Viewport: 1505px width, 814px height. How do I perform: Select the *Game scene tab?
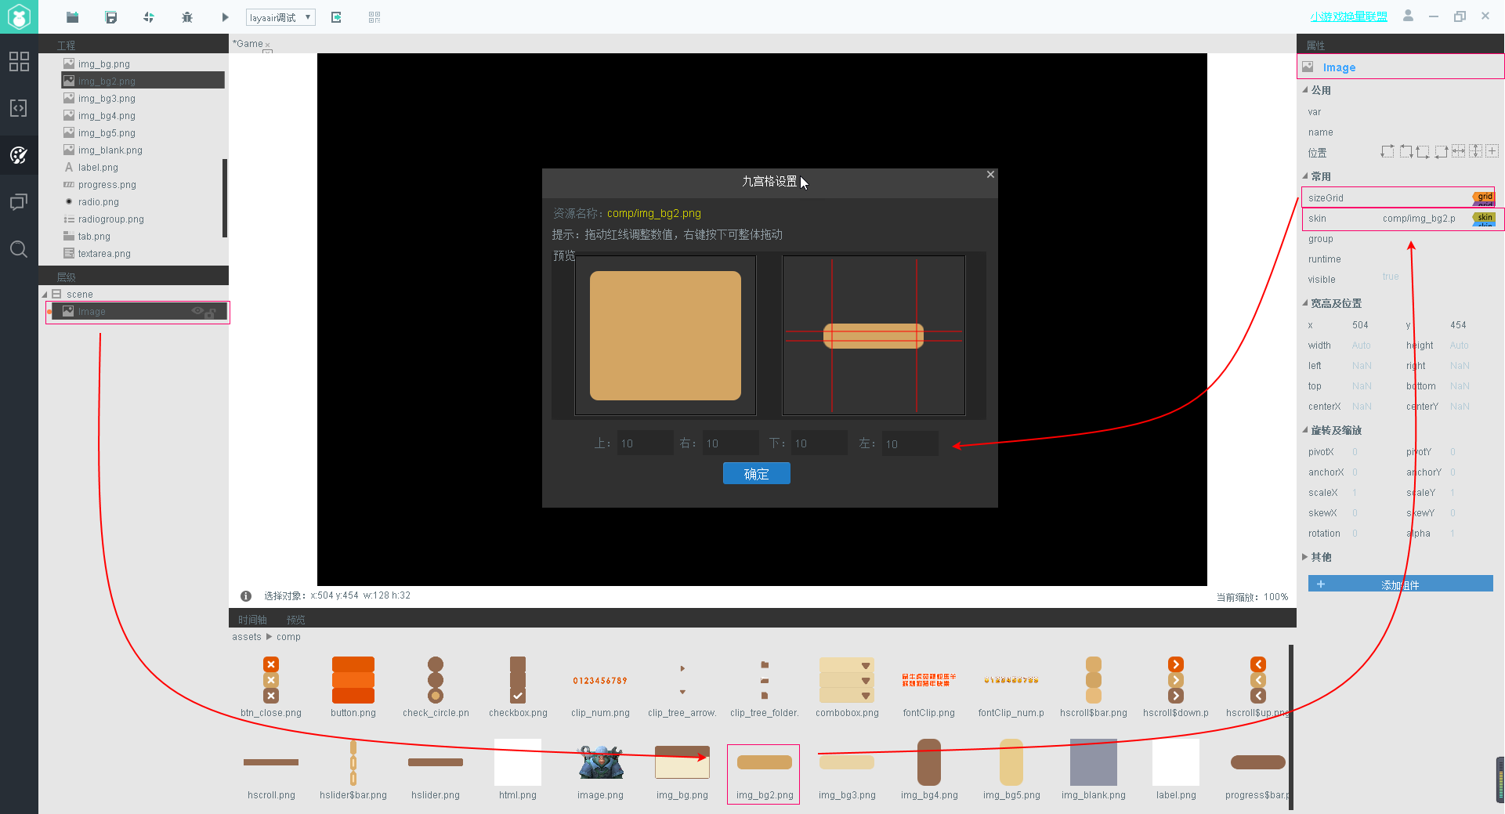coord(248,44)
